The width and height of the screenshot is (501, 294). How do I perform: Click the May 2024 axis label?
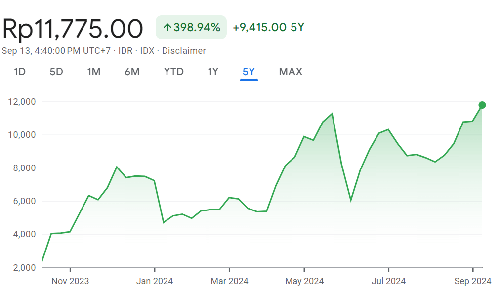point(304,281)
